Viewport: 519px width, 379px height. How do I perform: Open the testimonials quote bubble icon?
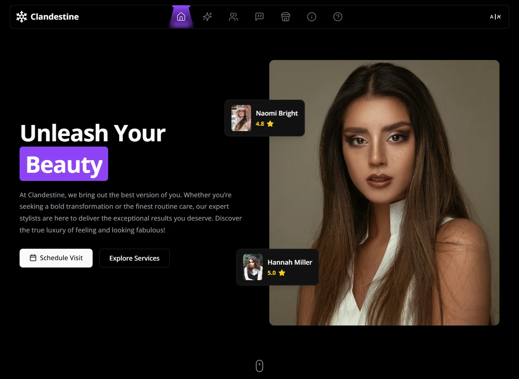point(259,17)
